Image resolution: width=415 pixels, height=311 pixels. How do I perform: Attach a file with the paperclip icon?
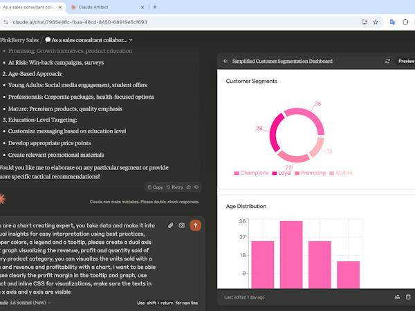pyautogui.click(x=171, y=225)
